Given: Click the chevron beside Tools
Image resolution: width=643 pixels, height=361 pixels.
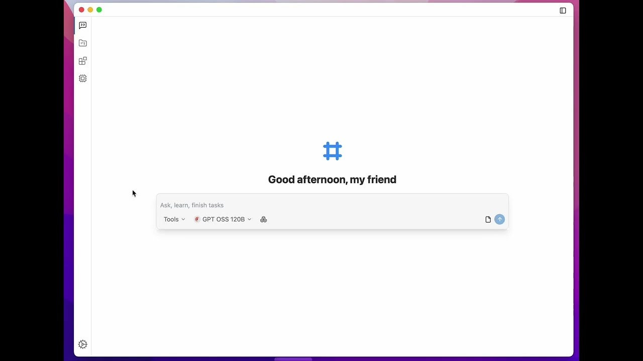Looking at the screenshot, I should tap(183, 219).
